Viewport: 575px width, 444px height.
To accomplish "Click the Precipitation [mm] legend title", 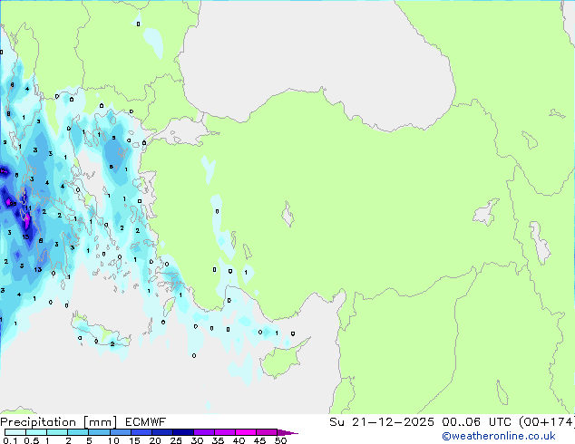I will (58, 421).
